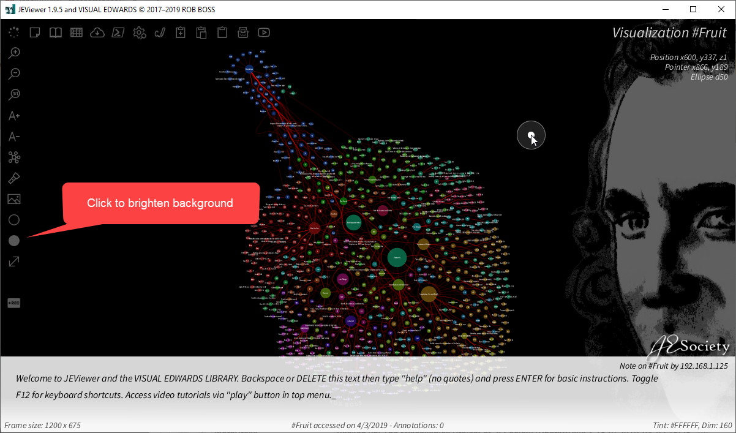Image resolution: width=736 pixels, height=433 pixels.
Task: Zoom in with magnifier plus icon
Action: [x=14, y=53]
